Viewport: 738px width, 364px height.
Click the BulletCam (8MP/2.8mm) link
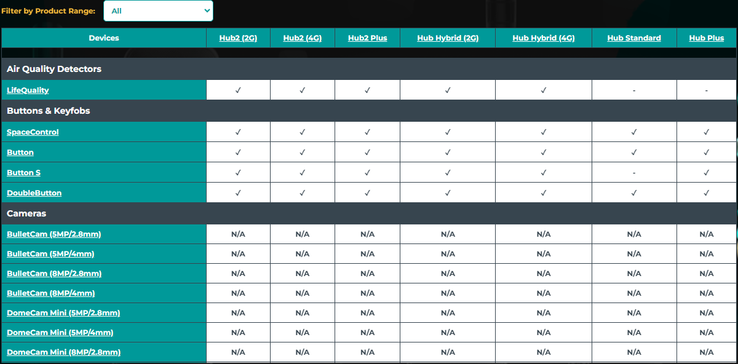pos(54,274)
